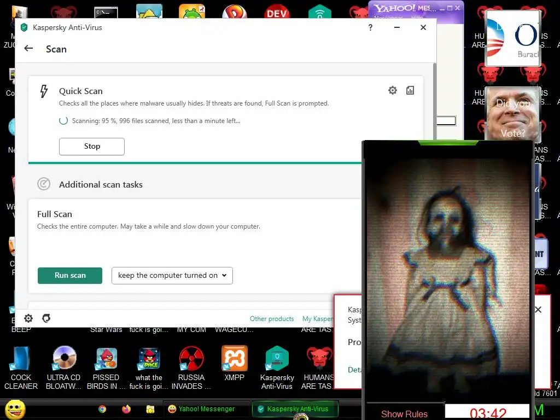Open RUSSIA INVADES desktop icon
The width and height of the screenshot is (560, 420).
pos(191,368)
